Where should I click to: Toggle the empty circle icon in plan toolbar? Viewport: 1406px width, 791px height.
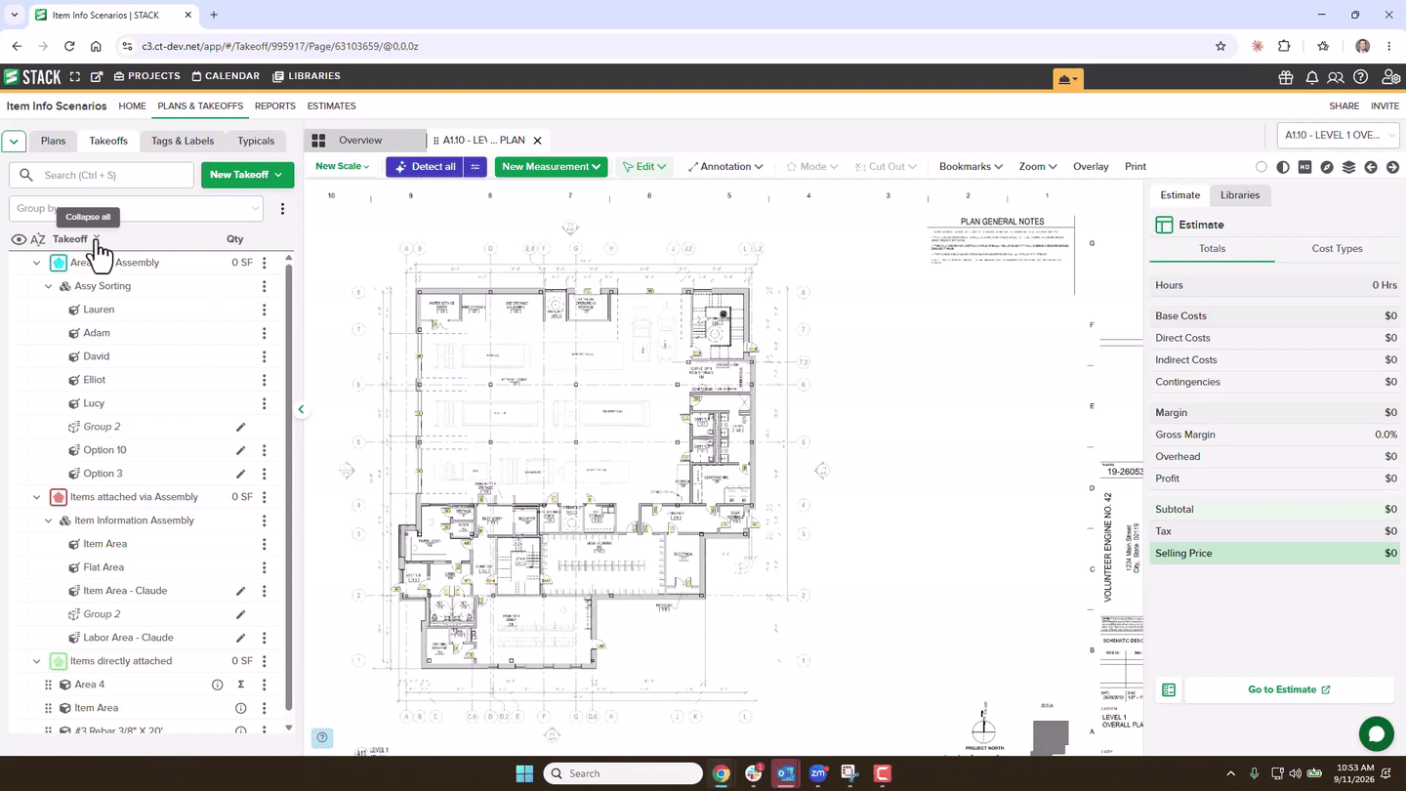coord(1261,167)
